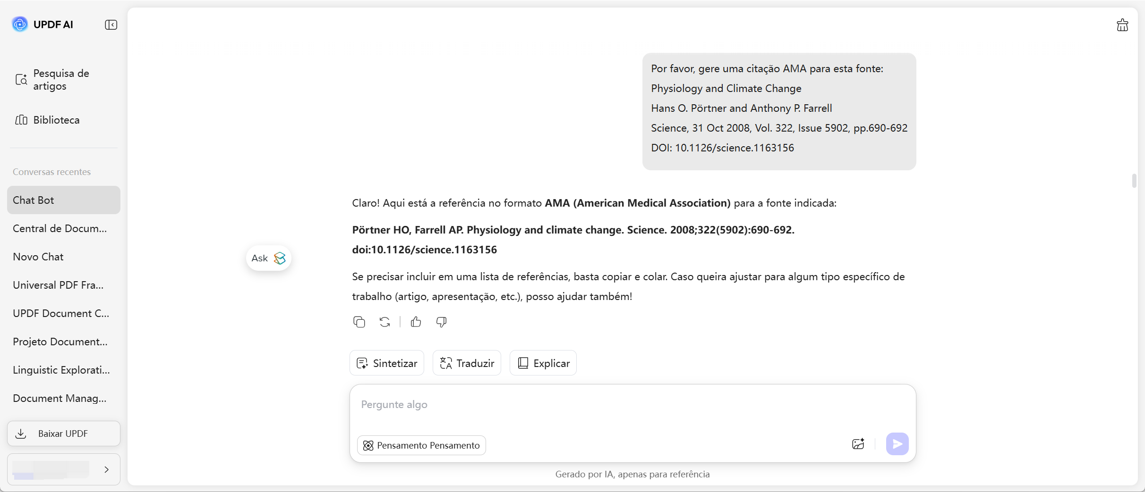Expand the account profile chevron

pos(107,469)
